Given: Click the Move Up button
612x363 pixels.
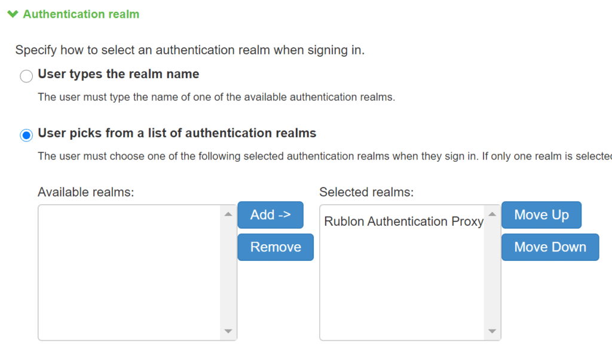Looking at the screenshot, I should pos(541,215).
